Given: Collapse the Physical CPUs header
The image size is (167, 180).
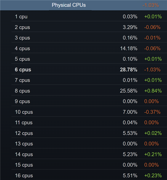Looking at the screenshot, I should (69, 5).
